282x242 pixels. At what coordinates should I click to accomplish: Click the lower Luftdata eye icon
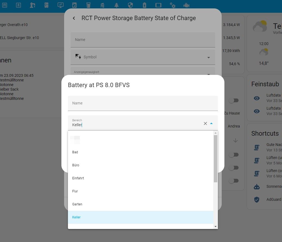click(x=257, y=111)
